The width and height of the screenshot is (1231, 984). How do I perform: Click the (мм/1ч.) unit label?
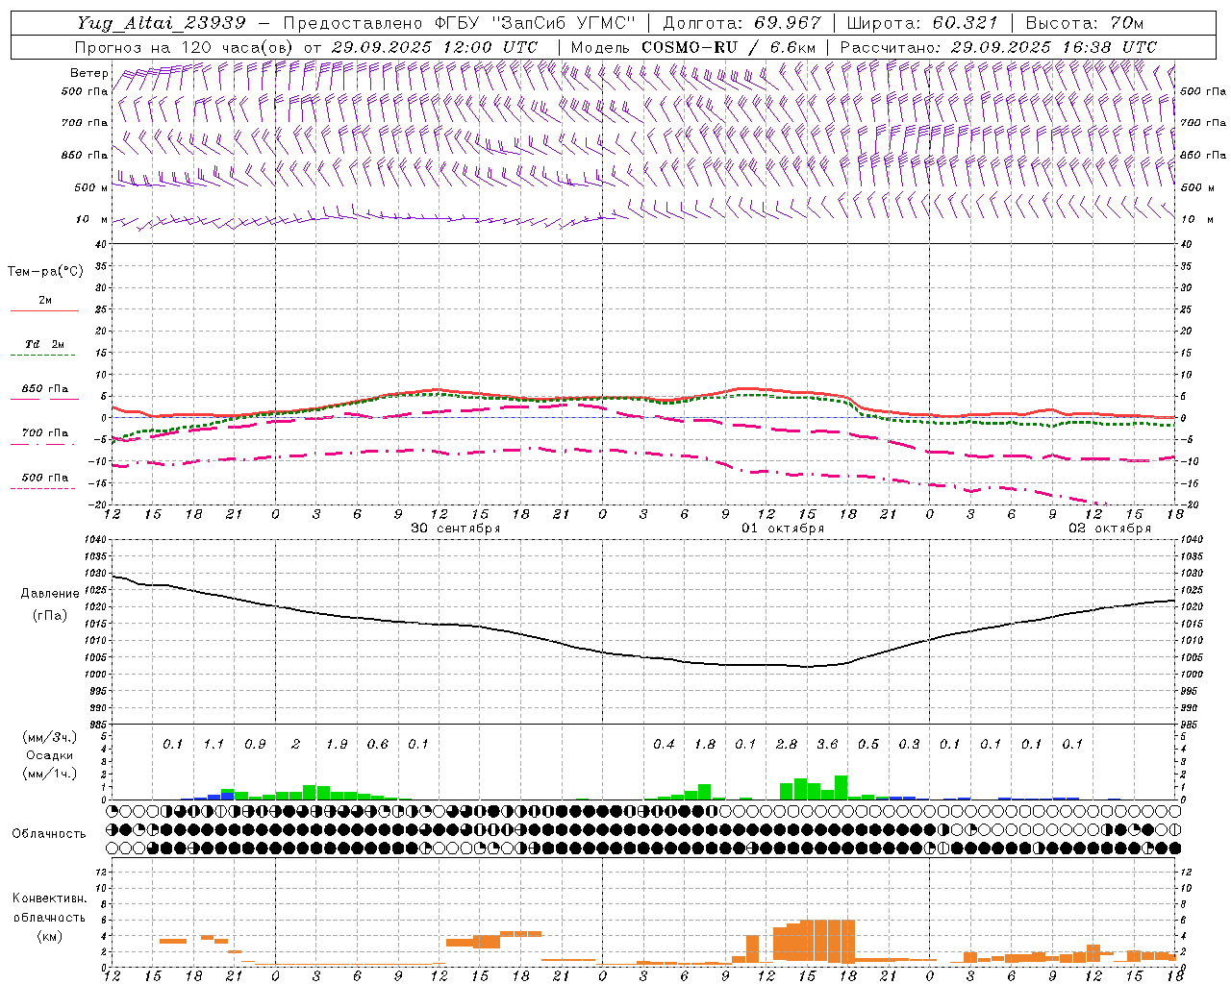(x=48, y=774)
